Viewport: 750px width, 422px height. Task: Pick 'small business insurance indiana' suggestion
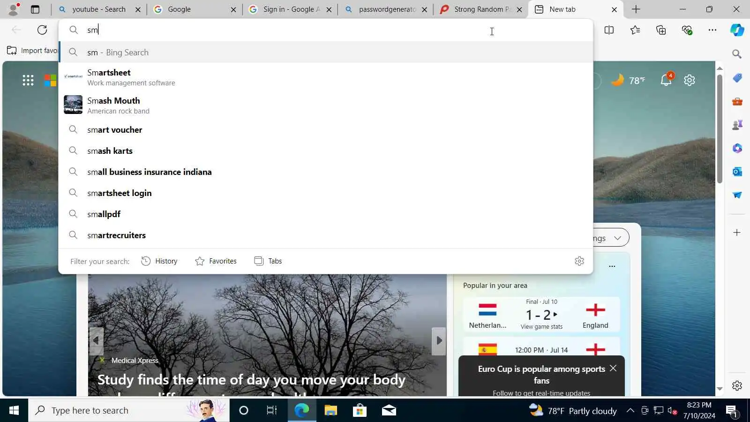[326, 172]
